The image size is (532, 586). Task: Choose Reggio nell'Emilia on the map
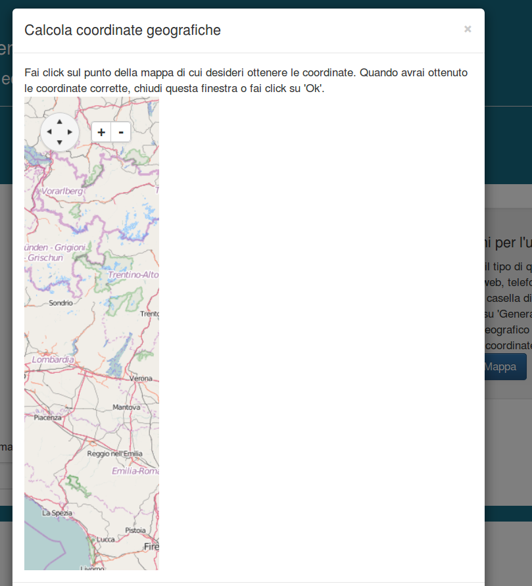click(114, 453)
